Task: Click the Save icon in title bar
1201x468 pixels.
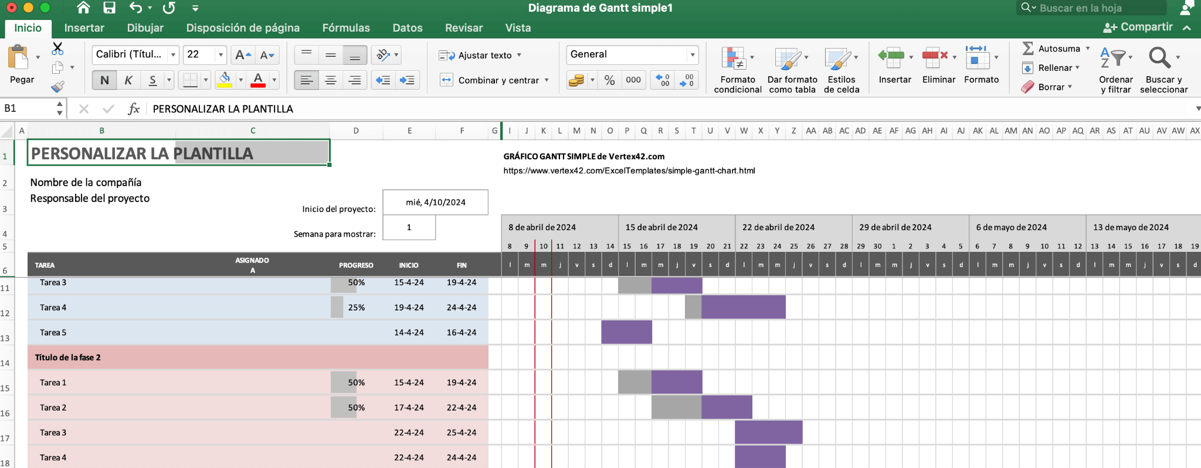Action: (x=109, y=8)
